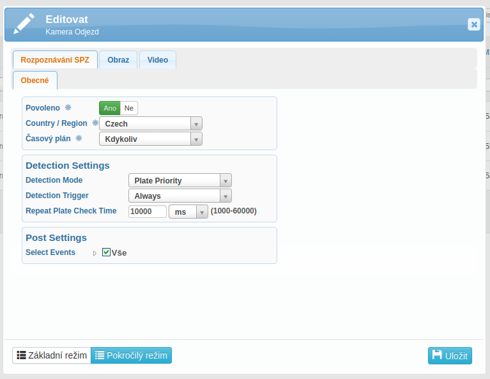Switch to the Obraz tab
Image resolution: width=490 pixels, height=379 pixels.
click(x=118, y=60)
